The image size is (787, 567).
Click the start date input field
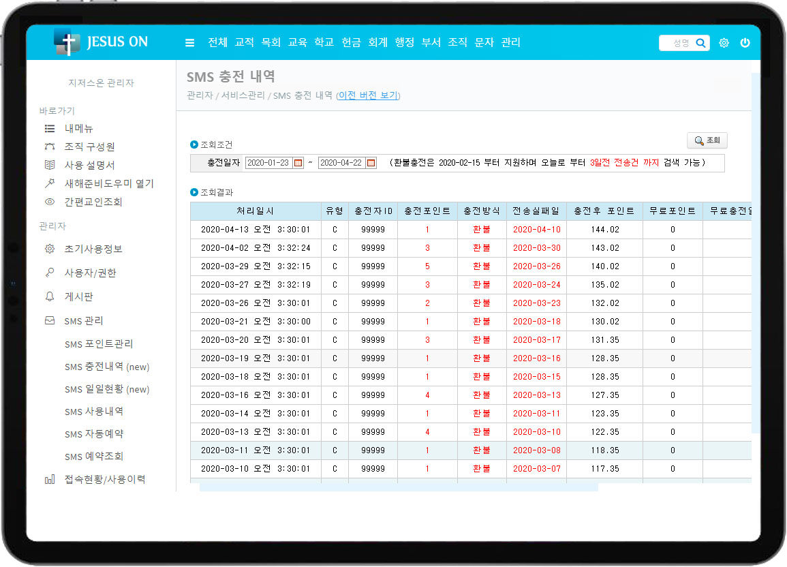point(268,163)
